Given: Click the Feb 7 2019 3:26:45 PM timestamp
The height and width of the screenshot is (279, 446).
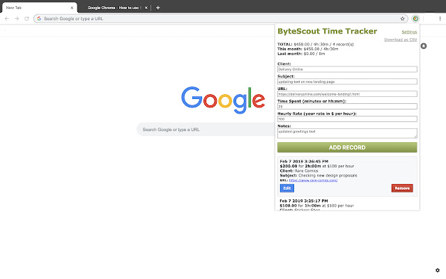Looking at the screenshot, I should click(x=304, y=161).
